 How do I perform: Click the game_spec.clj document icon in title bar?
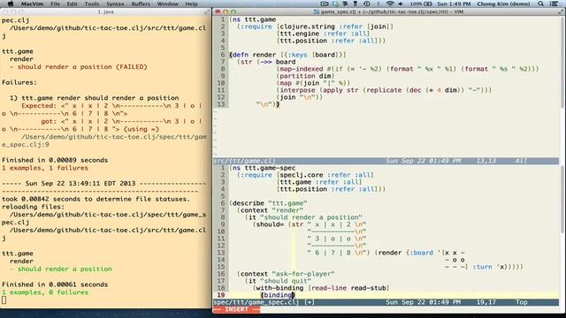317,11
